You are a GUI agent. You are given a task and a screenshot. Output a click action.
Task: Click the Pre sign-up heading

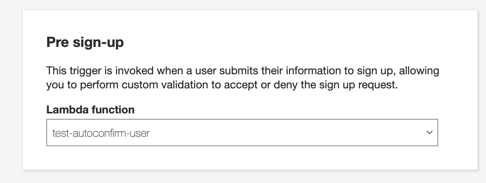[85, 42]
